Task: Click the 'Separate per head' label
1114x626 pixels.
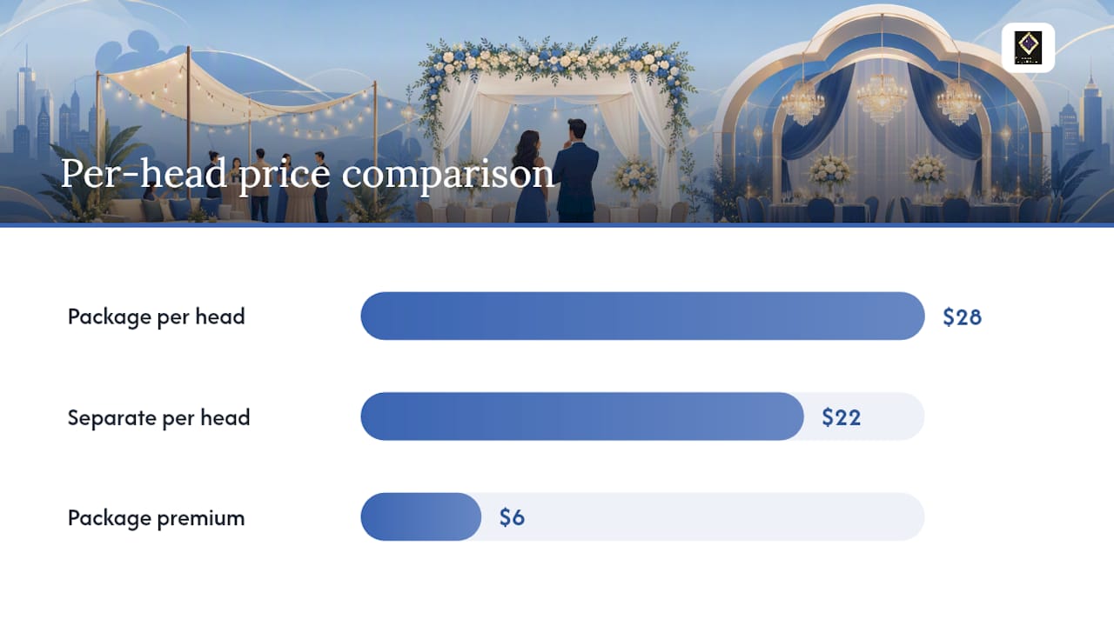Action: (159, 417)
